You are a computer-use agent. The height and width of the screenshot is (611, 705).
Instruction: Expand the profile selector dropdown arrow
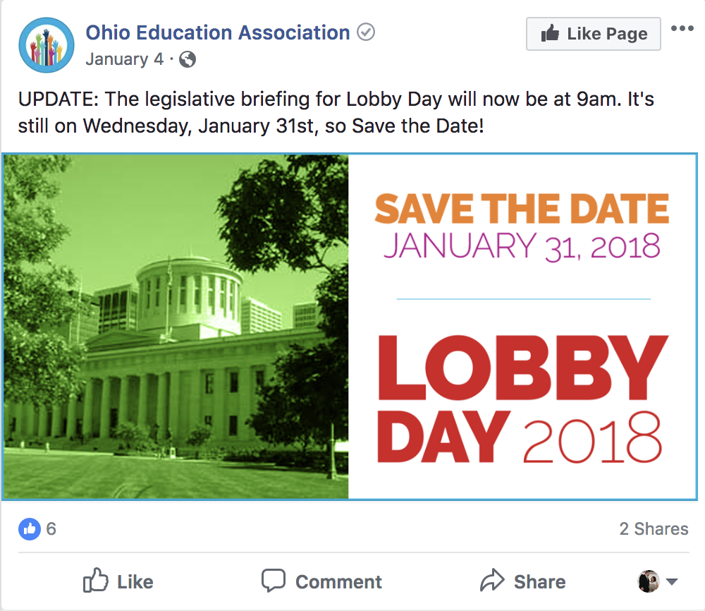pos(672,582)
